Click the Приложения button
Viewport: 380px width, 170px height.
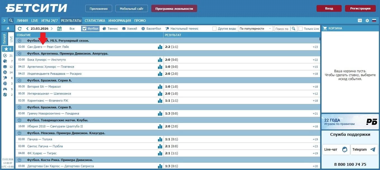[x=99, y=8]
